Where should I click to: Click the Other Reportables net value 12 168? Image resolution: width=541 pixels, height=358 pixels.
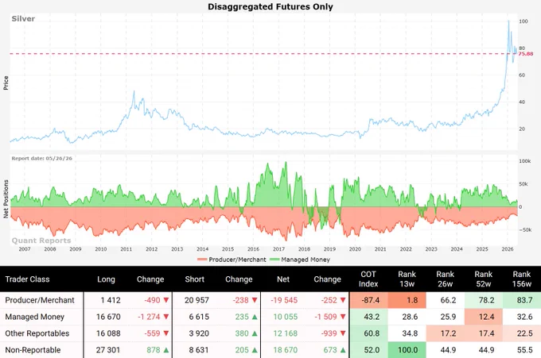[x=286, y=333]
